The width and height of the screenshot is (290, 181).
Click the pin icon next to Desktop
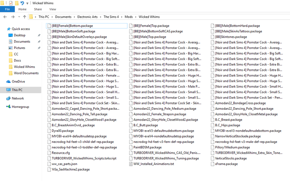click(x=39, y=35)
